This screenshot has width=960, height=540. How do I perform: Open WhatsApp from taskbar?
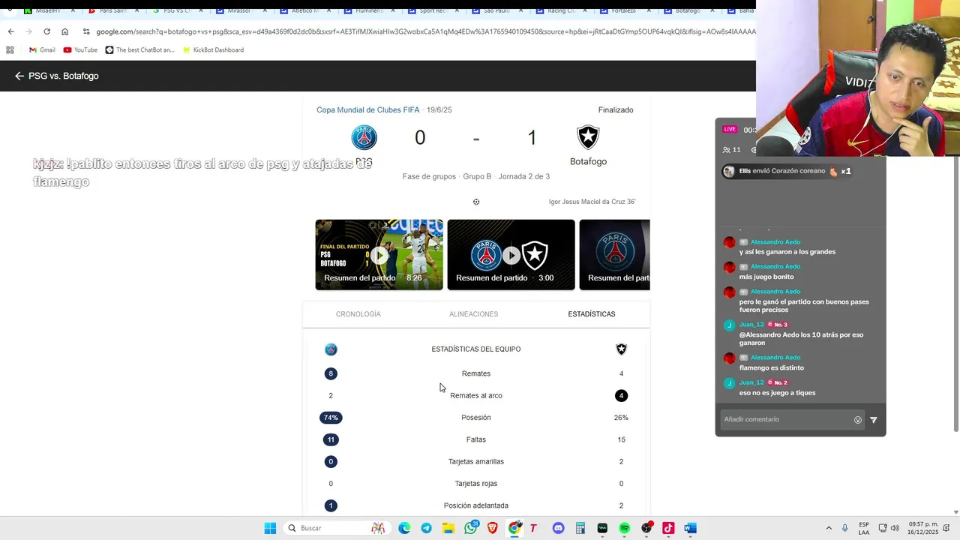[471, 528]
